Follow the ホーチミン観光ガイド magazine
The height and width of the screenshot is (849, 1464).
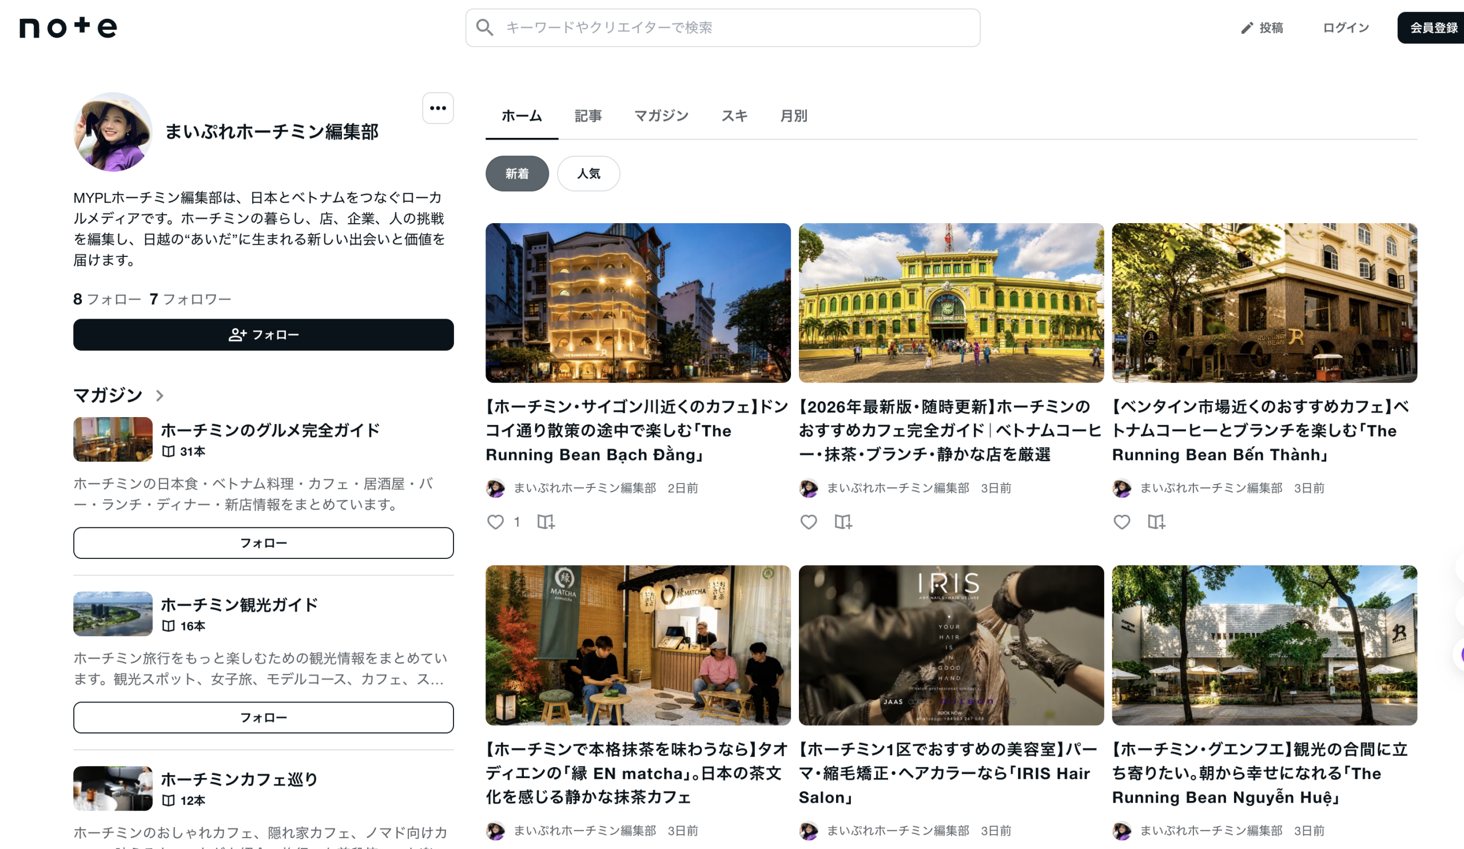pyautogui.click(x=263, y=717)
